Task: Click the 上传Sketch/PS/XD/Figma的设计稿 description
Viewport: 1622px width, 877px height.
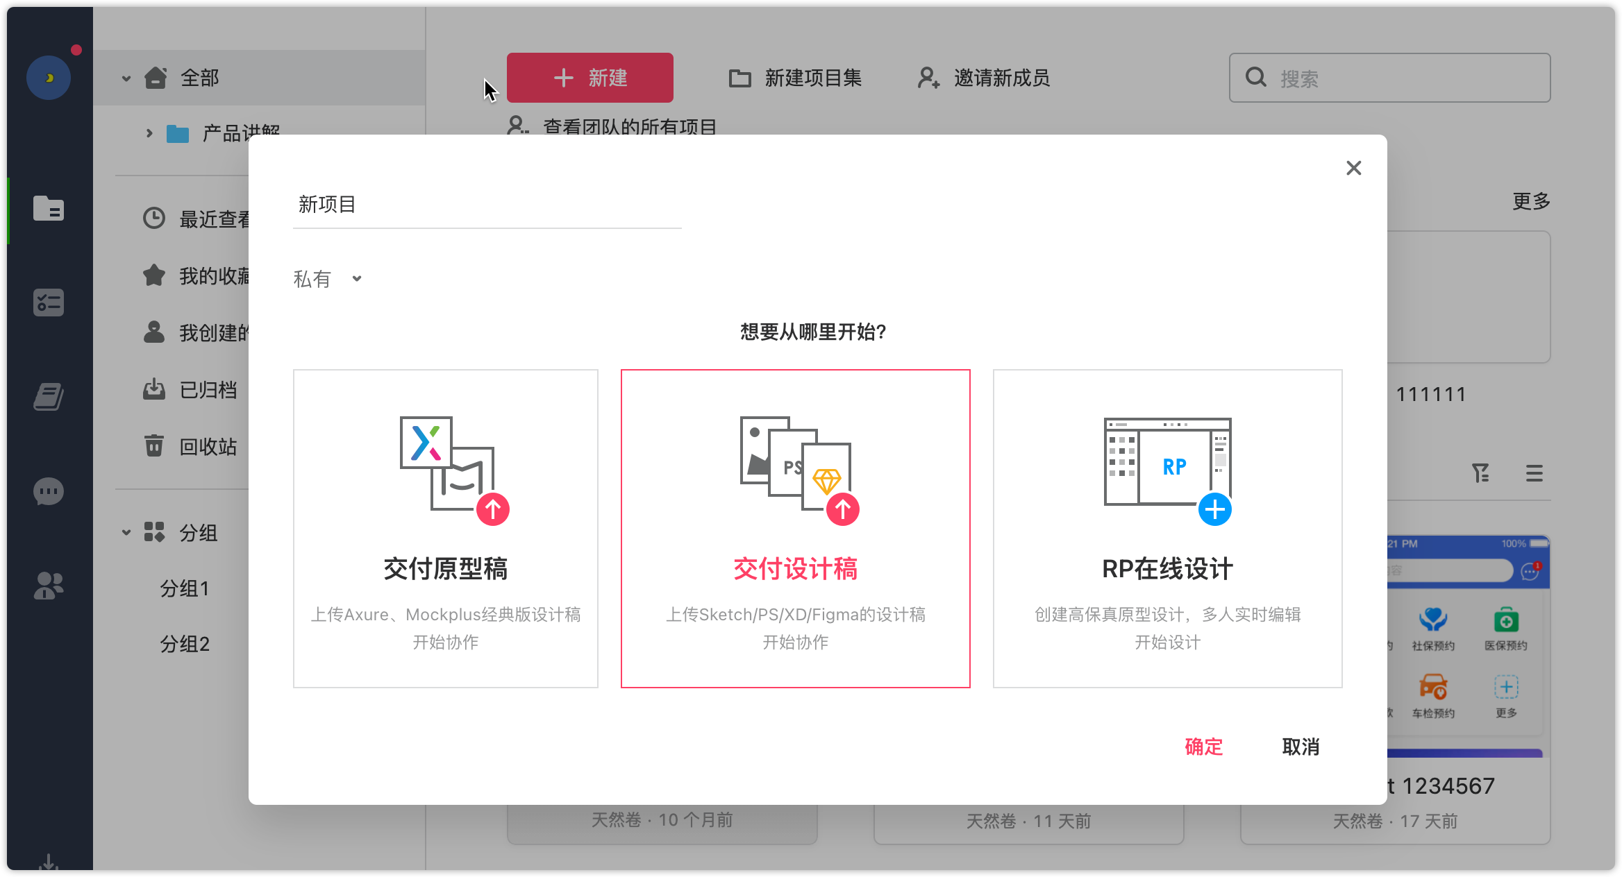Action: click(796, 615)
